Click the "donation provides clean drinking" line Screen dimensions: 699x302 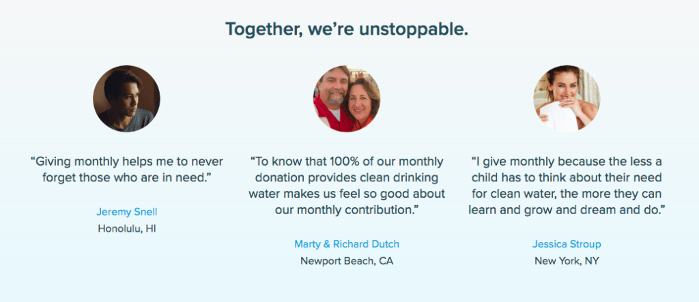346,178
